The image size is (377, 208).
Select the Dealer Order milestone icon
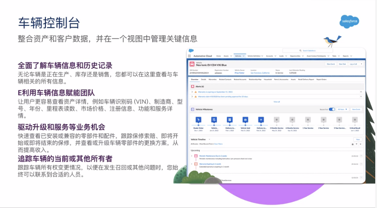[198, 120]
